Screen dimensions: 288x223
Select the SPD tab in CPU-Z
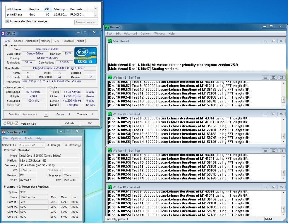tap(57, 41)
